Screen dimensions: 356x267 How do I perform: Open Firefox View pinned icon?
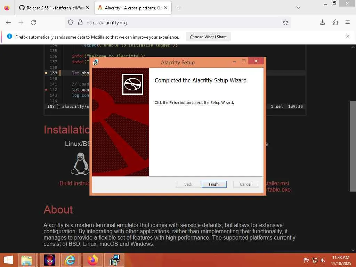click(7, 8)
